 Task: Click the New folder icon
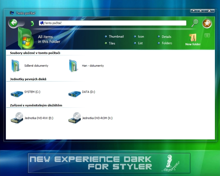[193, 38]
